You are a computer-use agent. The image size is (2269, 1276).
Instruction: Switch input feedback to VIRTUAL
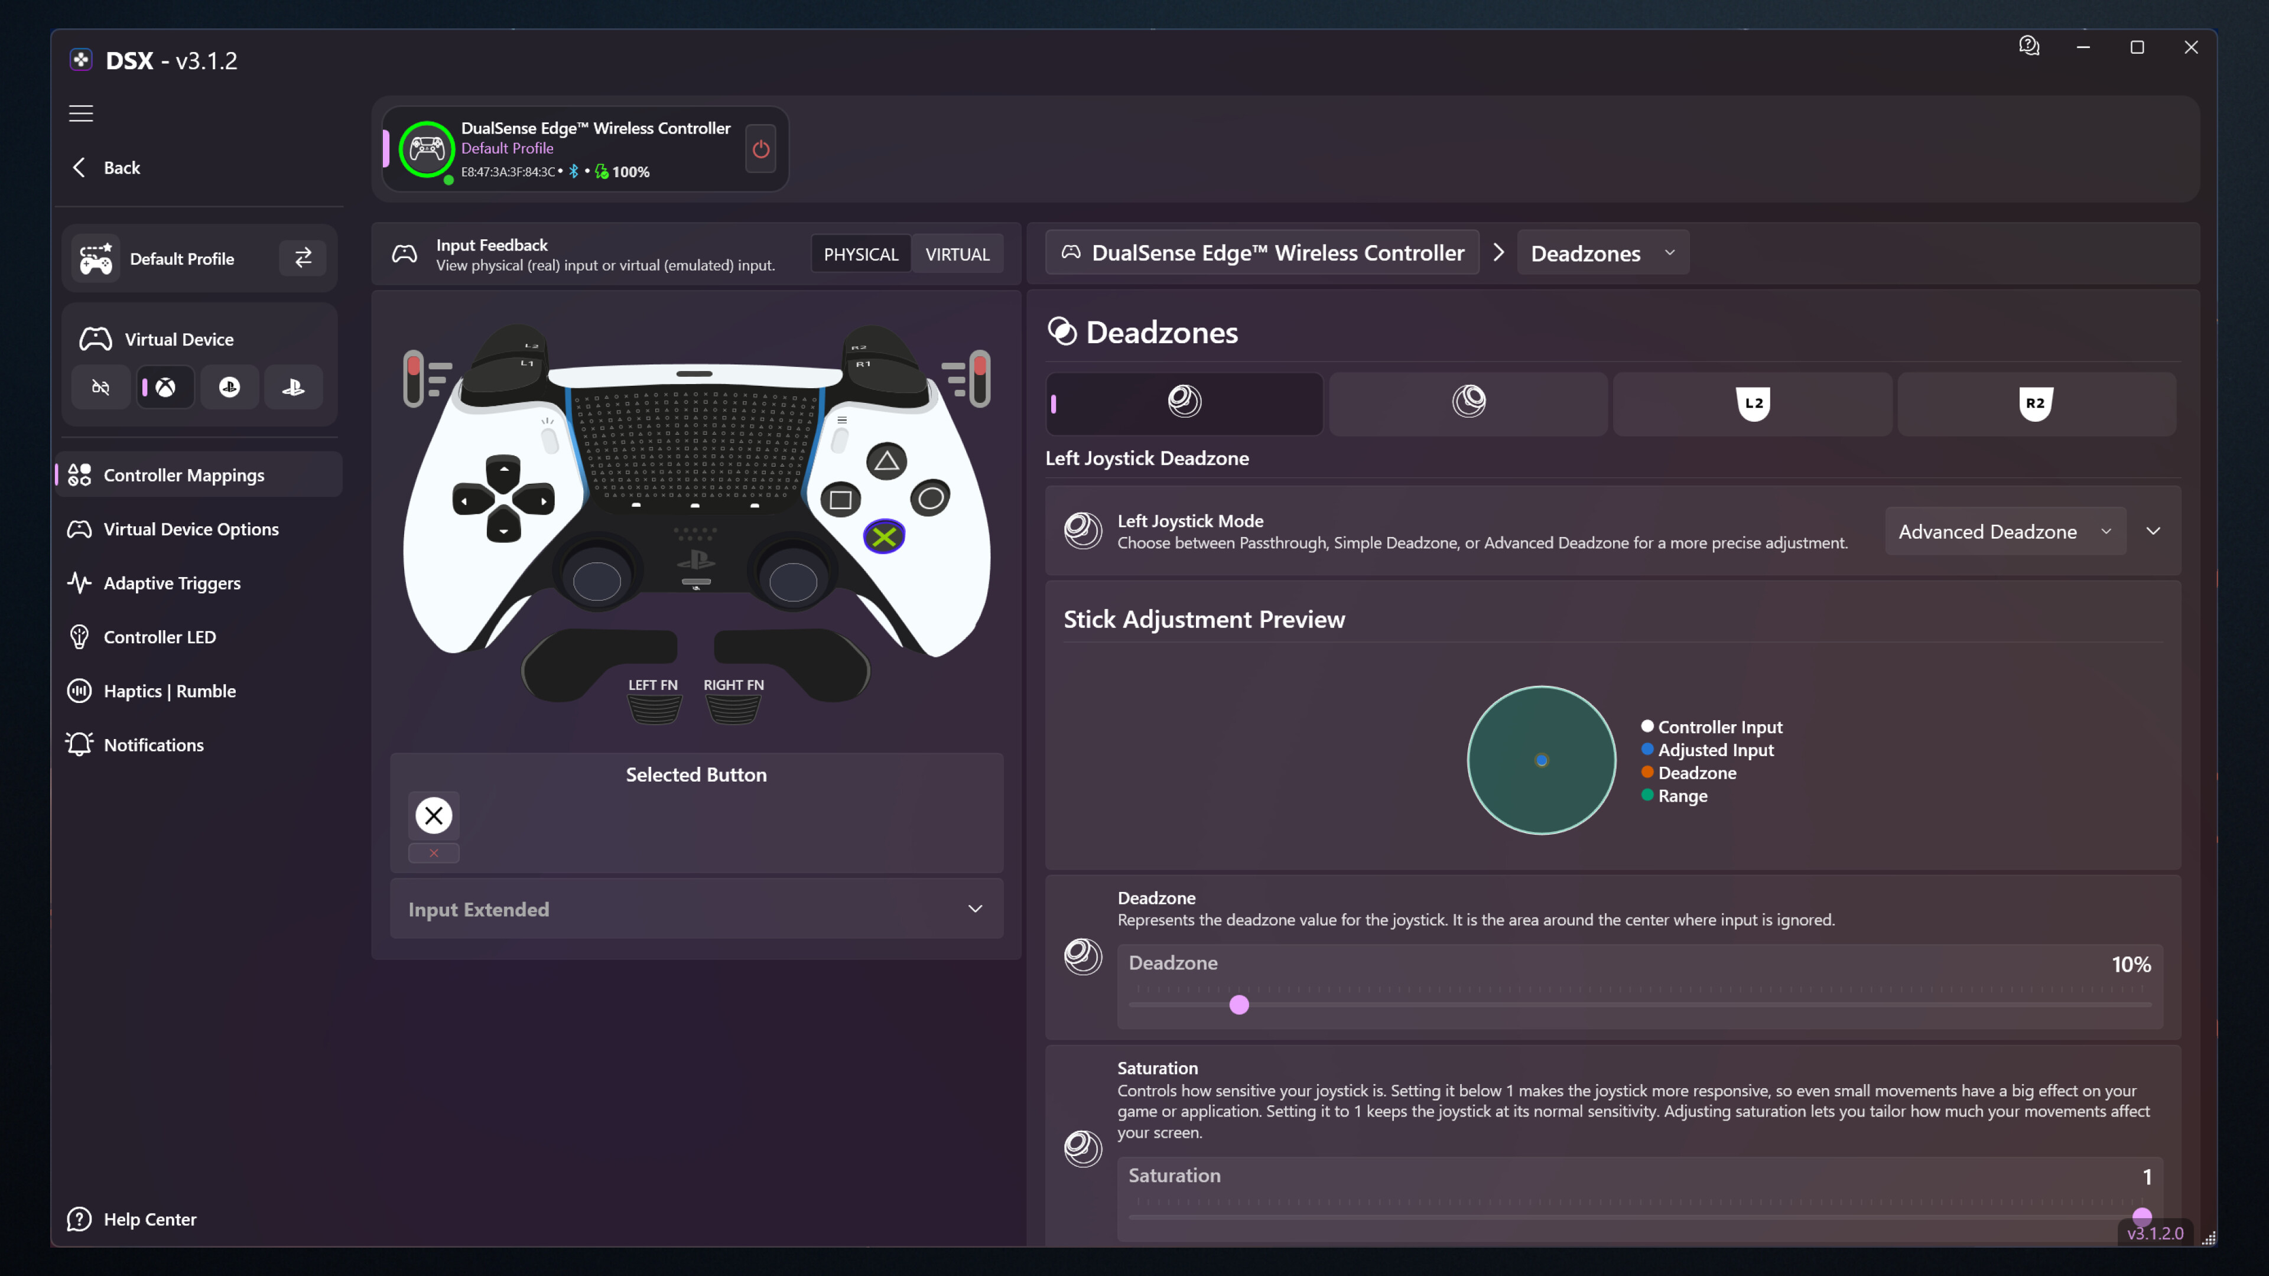[x=957, y=253]
